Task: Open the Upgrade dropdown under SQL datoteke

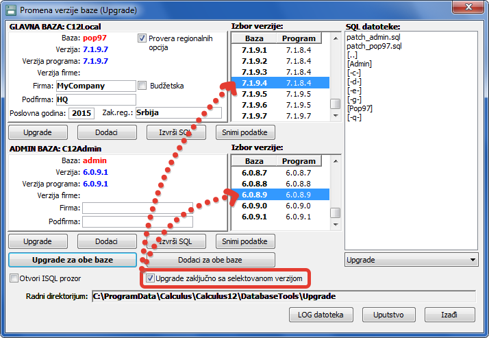Action: tap(412, 260)
